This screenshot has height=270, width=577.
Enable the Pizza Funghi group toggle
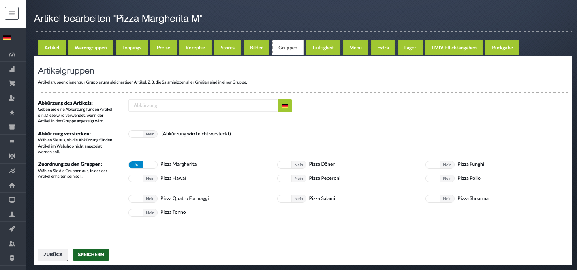click(x=440, y=165)
